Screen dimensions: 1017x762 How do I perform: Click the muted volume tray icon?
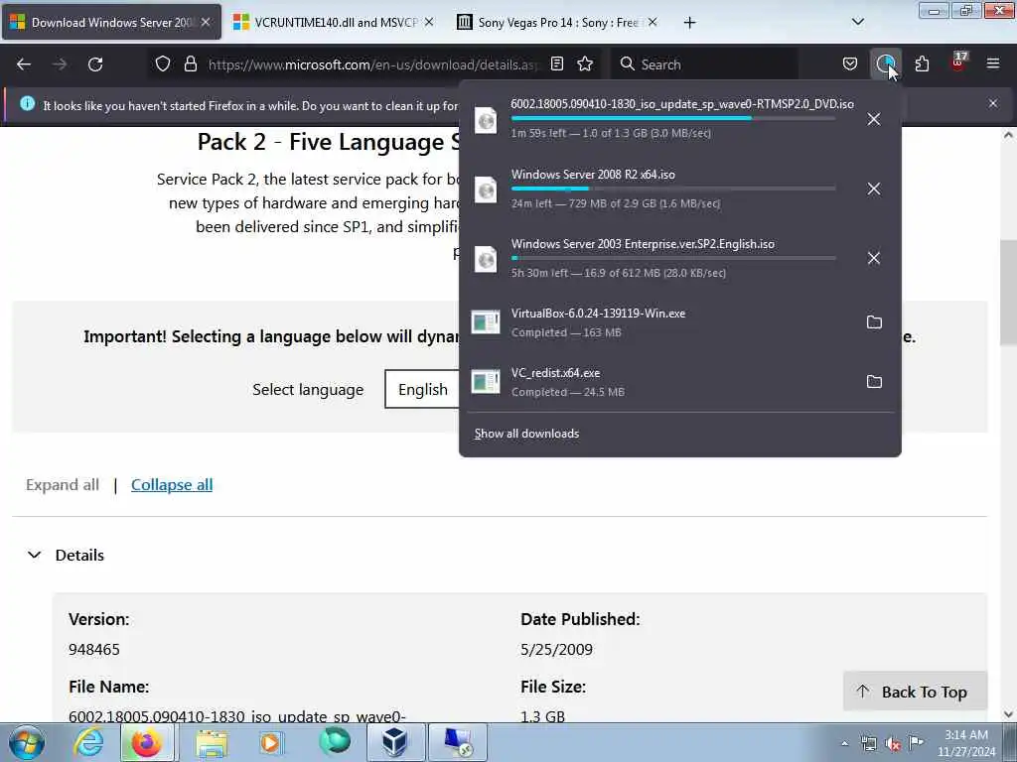tap(893, 743)
